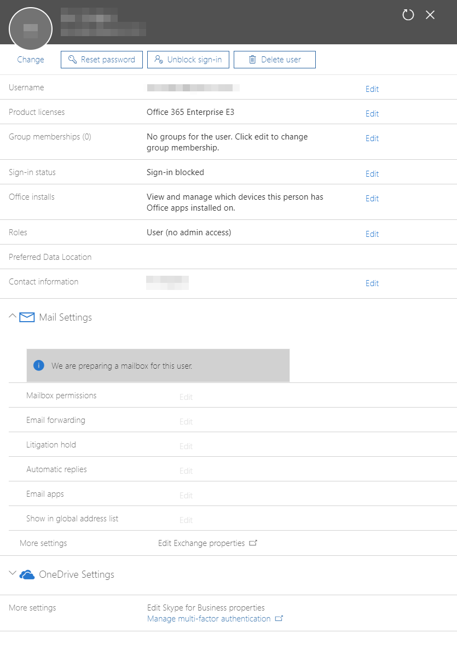Edit the Sign-in status
The height and width of the screenshot is (645, 457).
tap(372, 174)
